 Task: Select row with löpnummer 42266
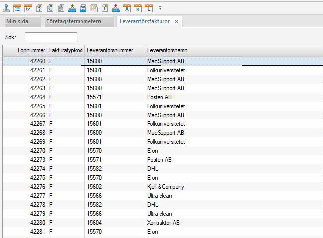click(x=163, y=115)
